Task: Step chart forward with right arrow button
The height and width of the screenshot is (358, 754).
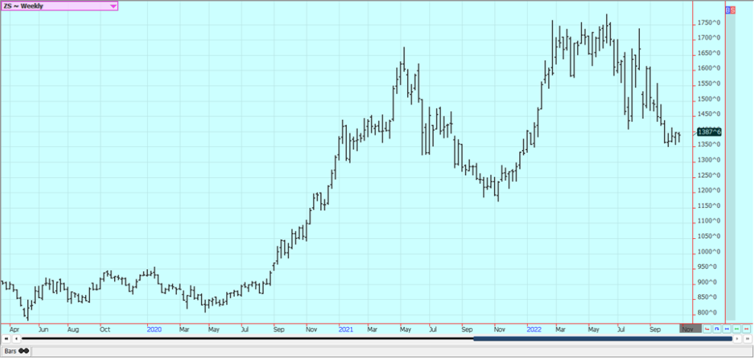Action: [x=737, y=338]
